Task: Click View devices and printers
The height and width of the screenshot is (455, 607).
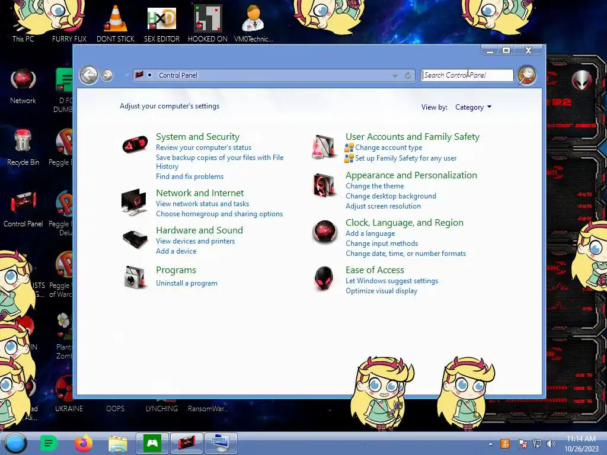Action: pyautogui.click(x=195, y=241)
